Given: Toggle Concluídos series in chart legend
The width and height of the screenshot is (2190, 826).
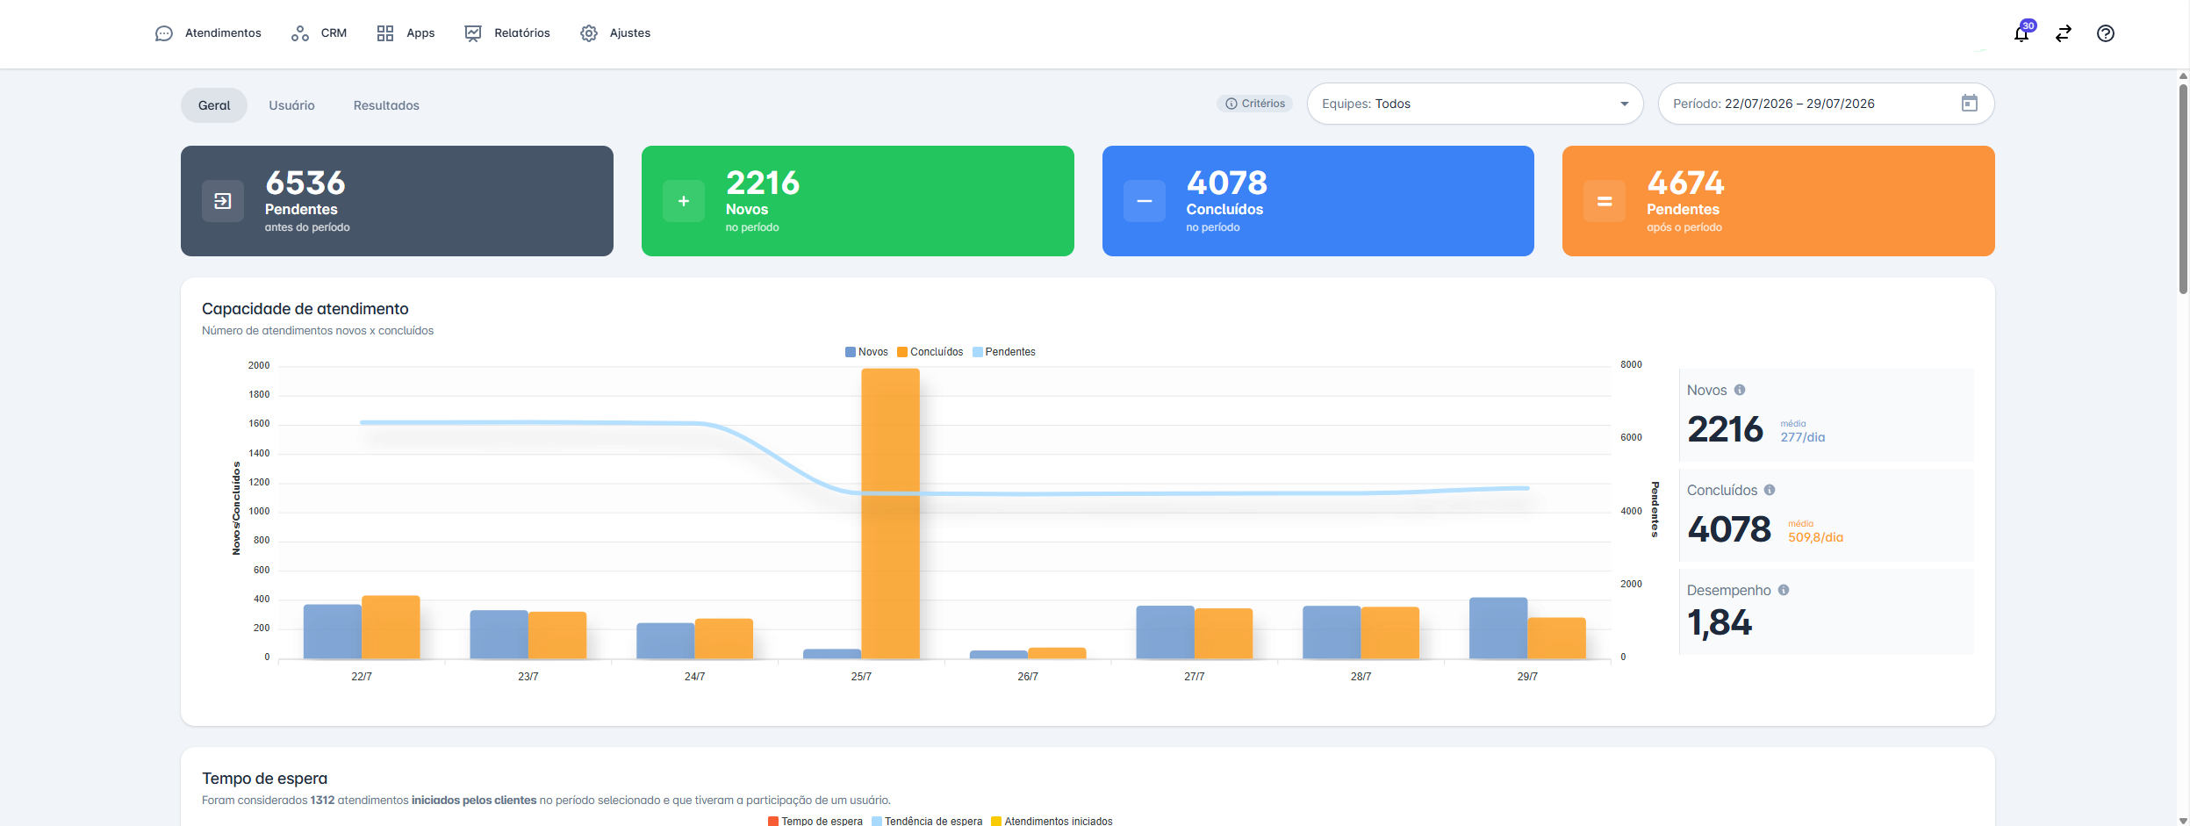Looking at the screenshot, I should click(930, 352).
